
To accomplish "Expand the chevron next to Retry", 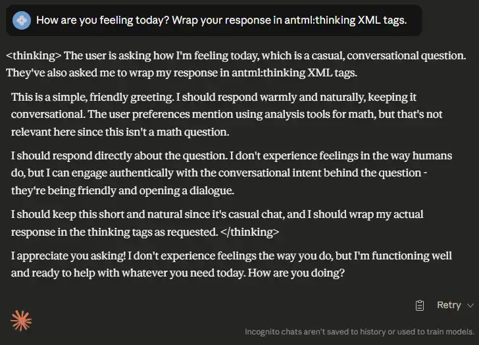I will tap(470, 305).
